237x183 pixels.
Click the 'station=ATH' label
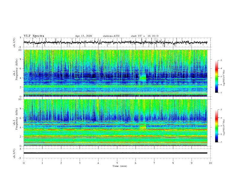pyautogui.click(x=111, y=36)
